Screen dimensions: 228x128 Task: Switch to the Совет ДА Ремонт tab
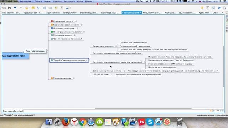tap(70, 13)
